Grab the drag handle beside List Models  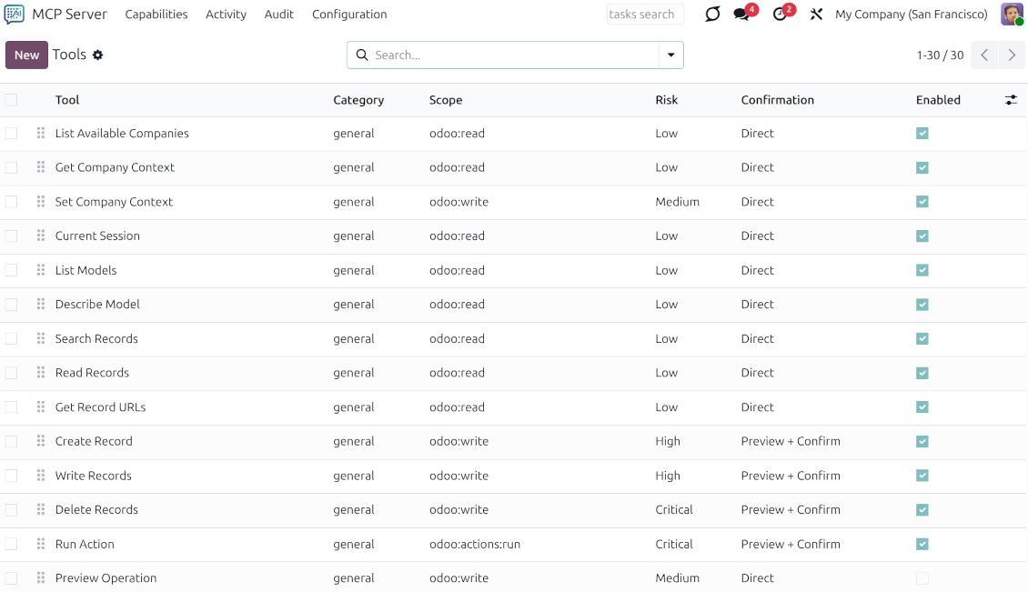40,270
